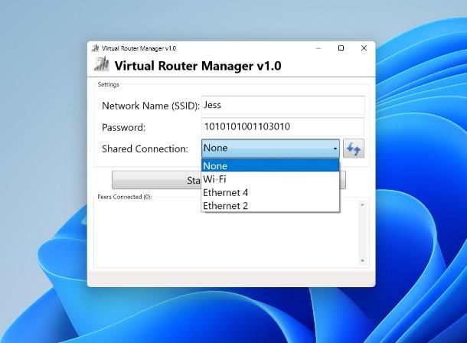Click the peers list scroll down arrow
This screenshot has width=467, height=343.
(362, 260)
